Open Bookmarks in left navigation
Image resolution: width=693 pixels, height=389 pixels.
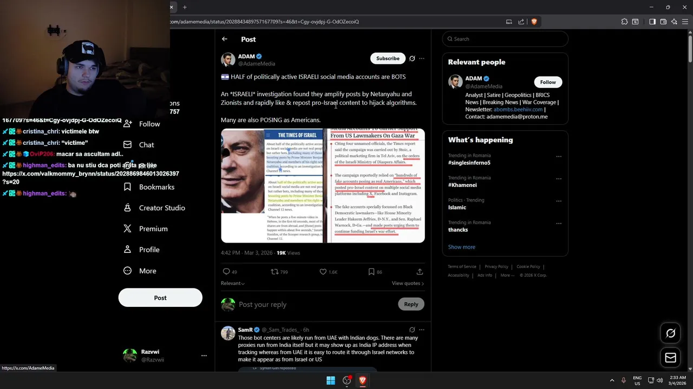(149, 187)
